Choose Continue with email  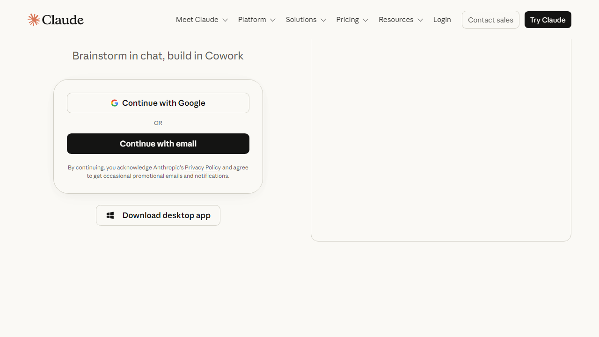click(158, 144)
